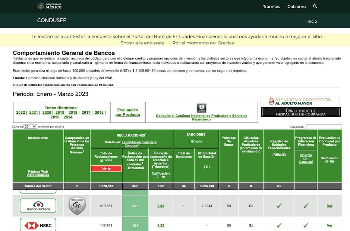This screenshot has height=231, width=350.
Task: Open Trámites menu
Action: (x=271, y=6)
